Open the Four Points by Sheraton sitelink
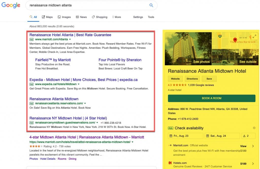 (120, 60)
